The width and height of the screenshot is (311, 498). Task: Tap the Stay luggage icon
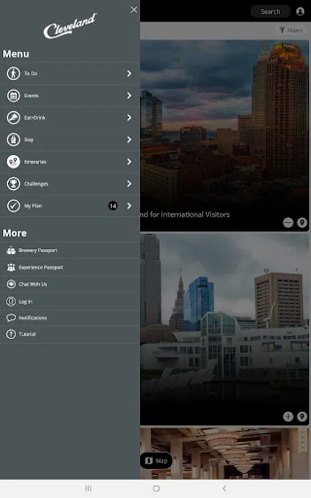[13, 140]
